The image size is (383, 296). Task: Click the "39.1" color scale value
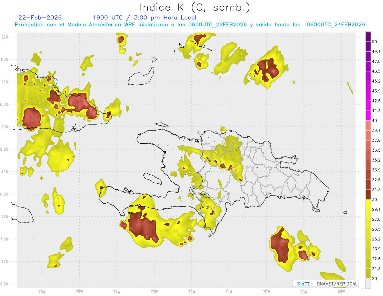pos(376,131)
